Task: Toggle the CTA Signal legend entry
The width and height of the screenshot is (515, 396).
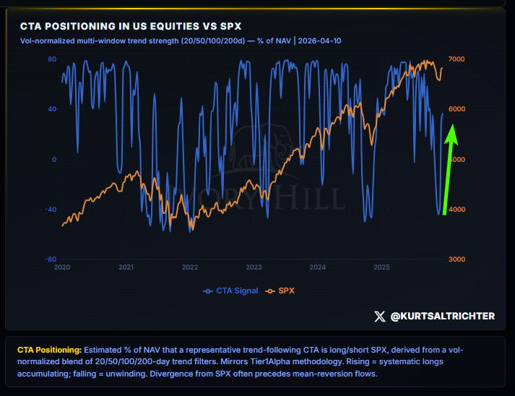Action: coord(230,290)
